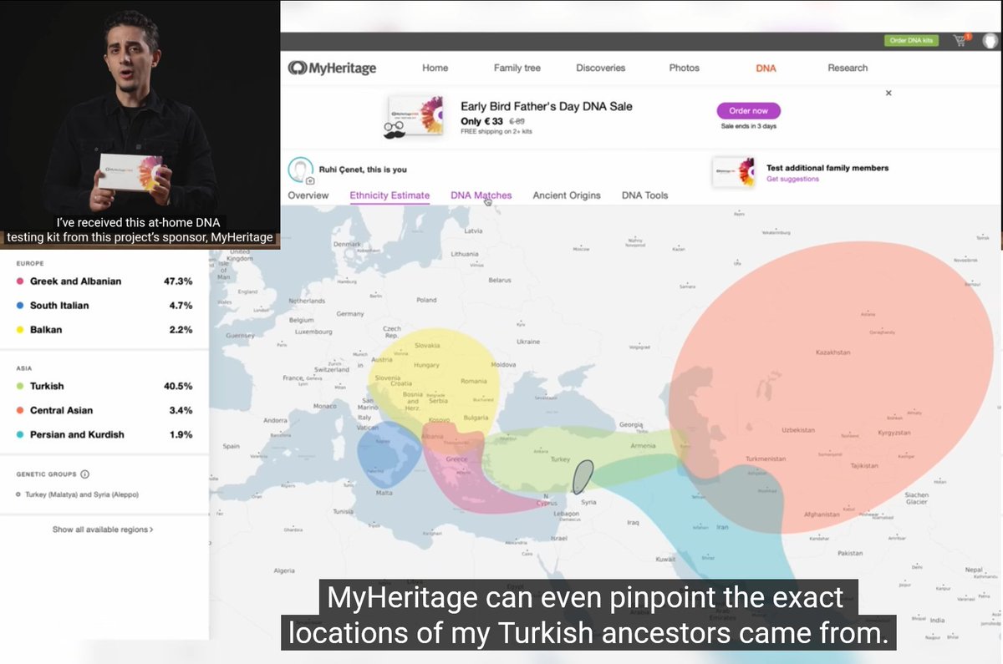This screenshot has width=1003, height=664.
Task: Select the Balkan ethnicity row
Action: click(x=104, y=330)
